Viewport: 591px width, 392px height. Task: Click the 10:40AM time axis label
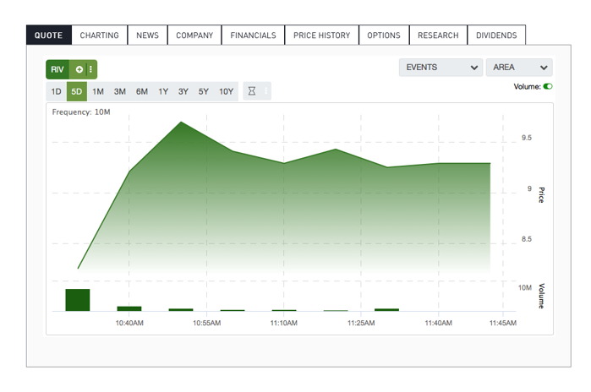pyautogui.click(x=129, y=323)
